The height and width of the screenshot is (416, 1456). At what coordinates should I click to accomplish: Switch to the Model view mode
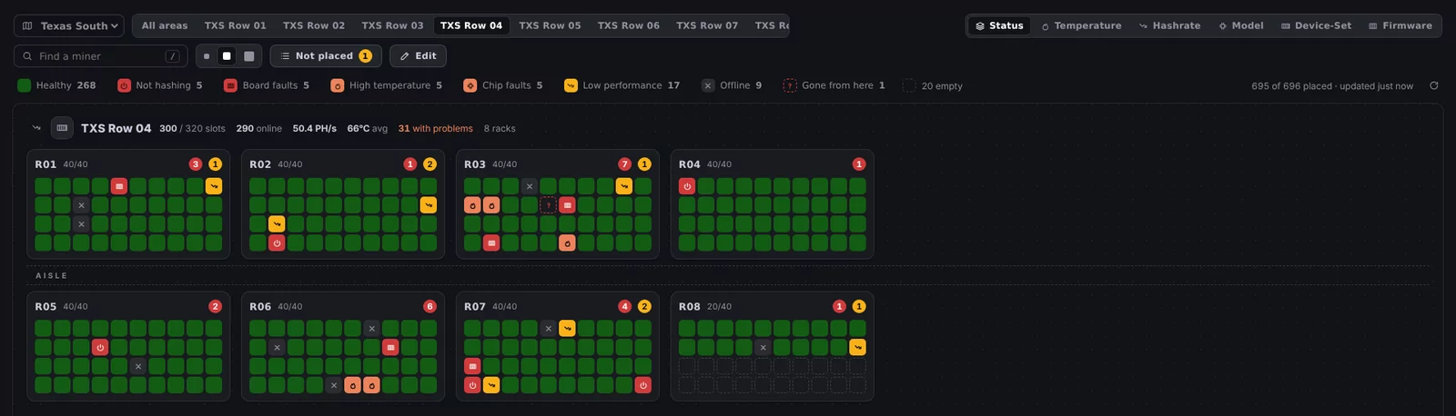point(1241,25)
